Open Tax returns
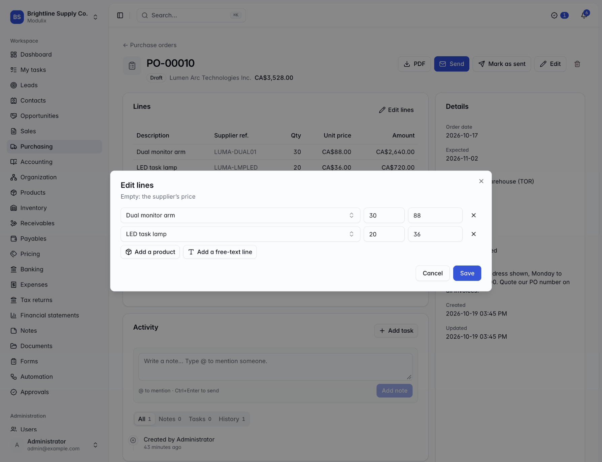This screenshot has width=602, height=462. [x=54, y=300]
